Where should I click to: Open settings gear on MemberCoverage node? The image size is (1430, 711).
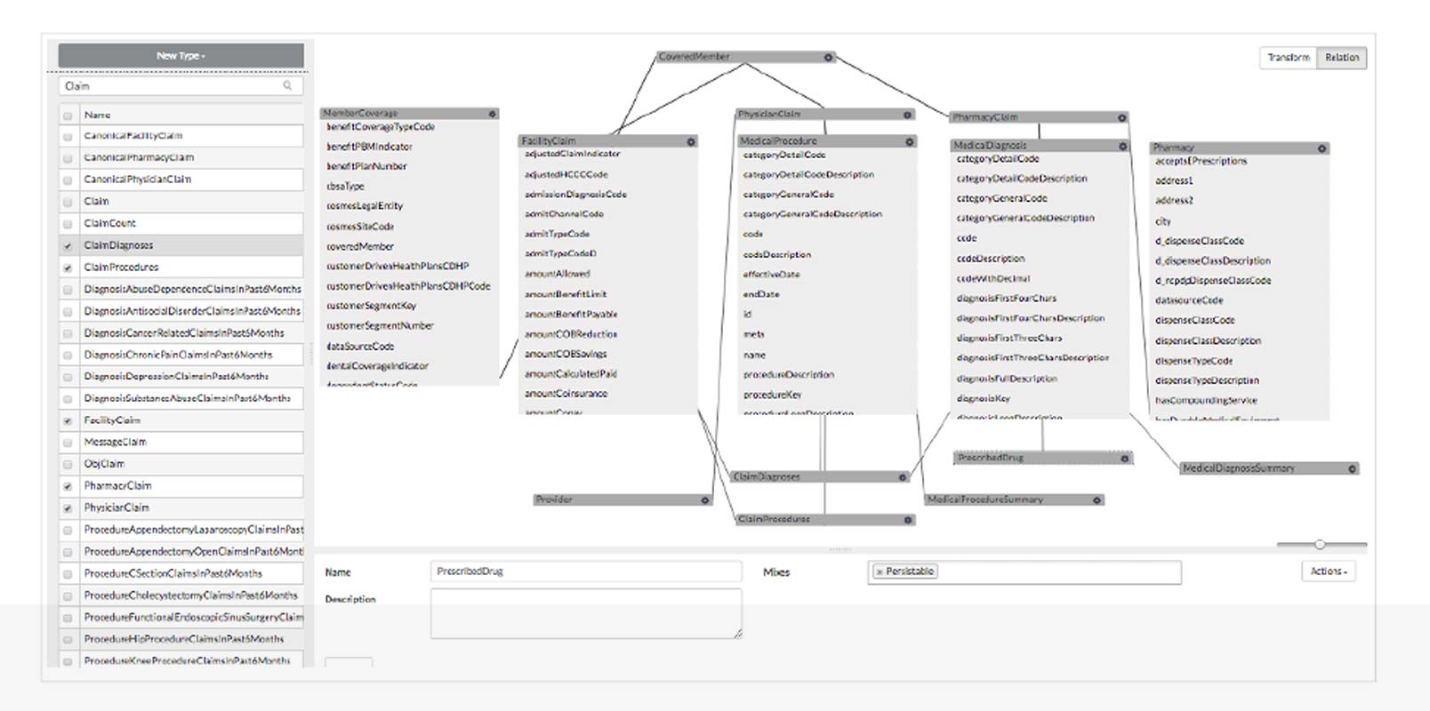[492, 114]
